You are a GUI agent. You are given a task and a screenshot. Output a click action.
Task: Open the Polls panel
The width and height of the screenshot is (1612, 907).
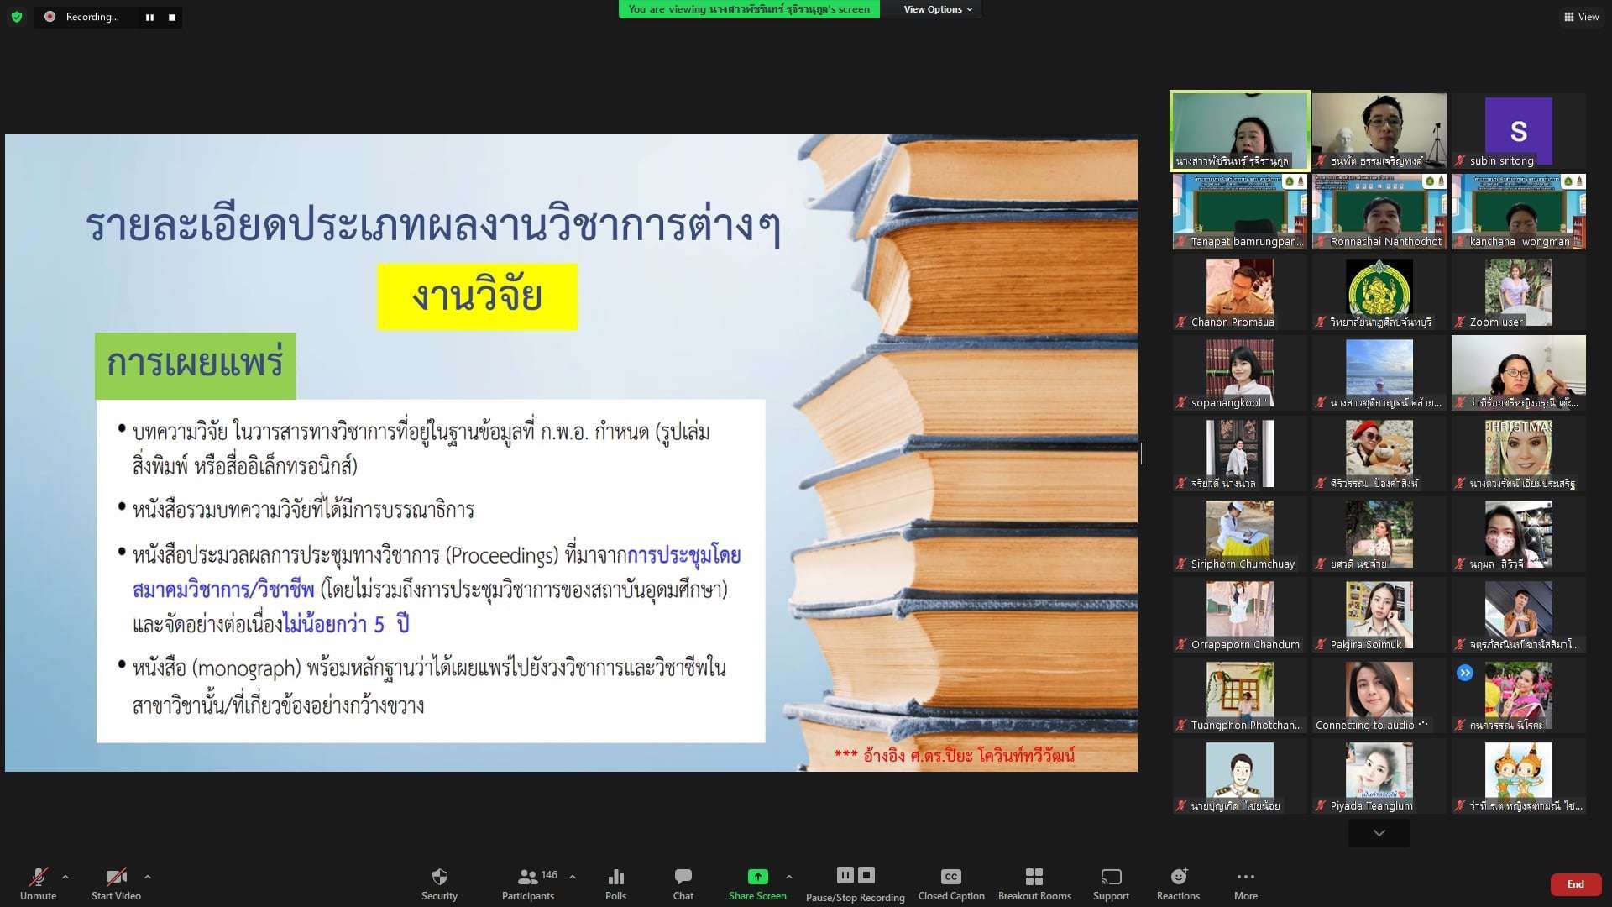click(x=615, y=883)
